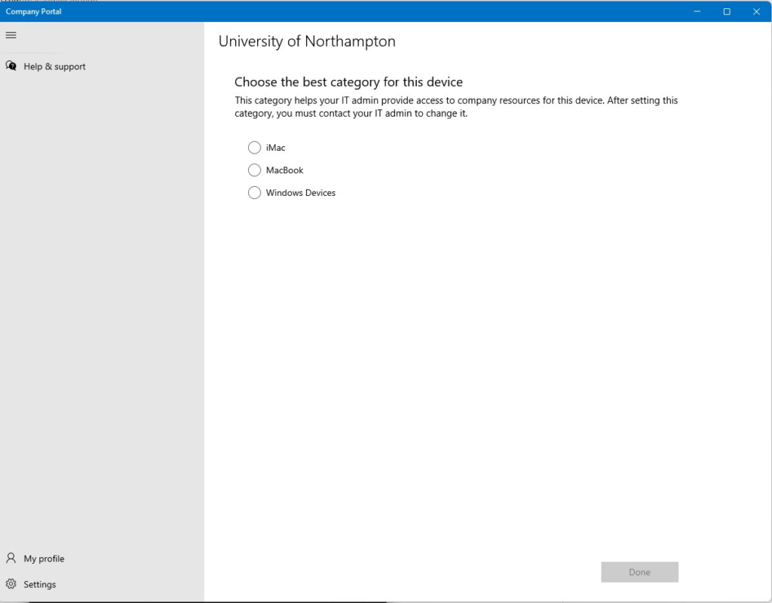772x603 pixels.
Task: Close the Company Portal window
Action: 756,11
